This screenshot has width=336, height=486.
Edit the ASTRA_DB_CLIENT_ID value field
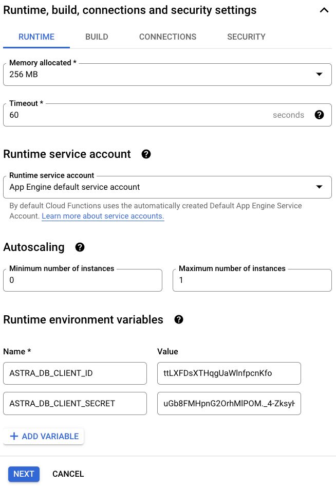coord(229,373)
